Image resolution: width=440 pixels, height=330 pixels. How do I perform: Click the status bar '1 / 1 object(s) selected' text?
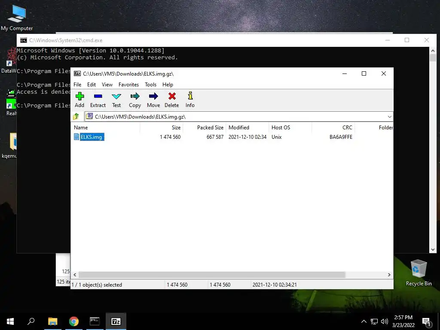coord(97,284)
